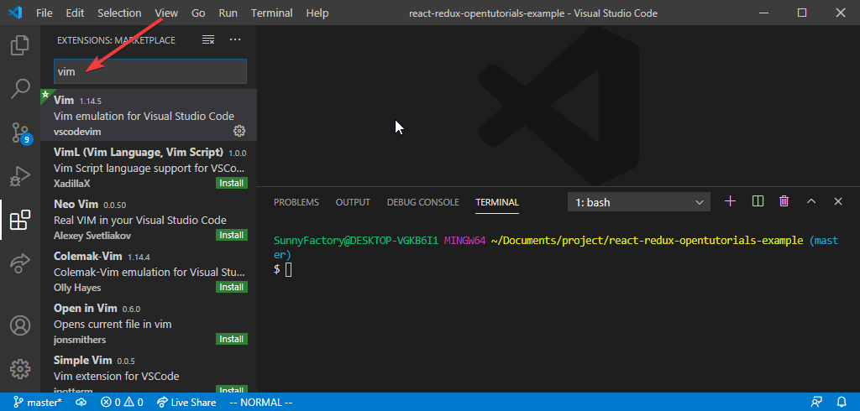Select the Colemak-Vim extension entry
The image size is (860, 411).
point(149,271)
